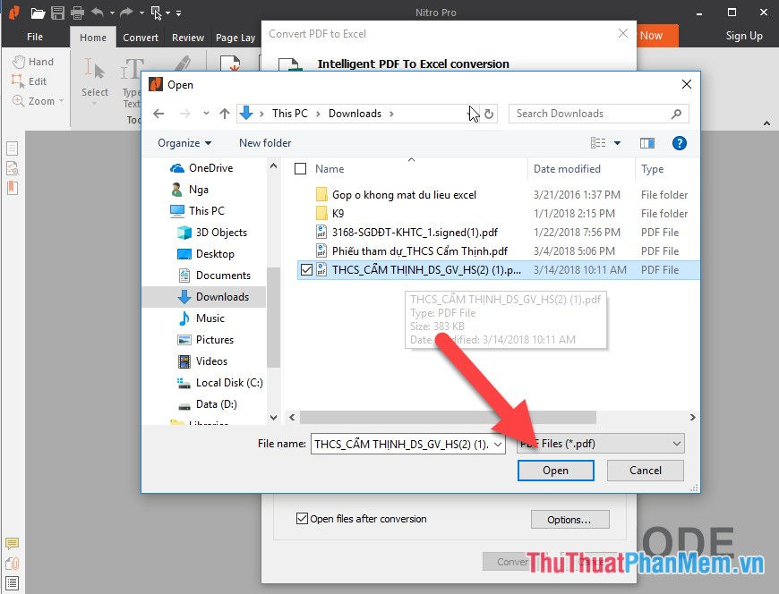Toggle the select-all checkbox beside Name
The height and width of the screenshot is (594, 779).
click(301, 169)
